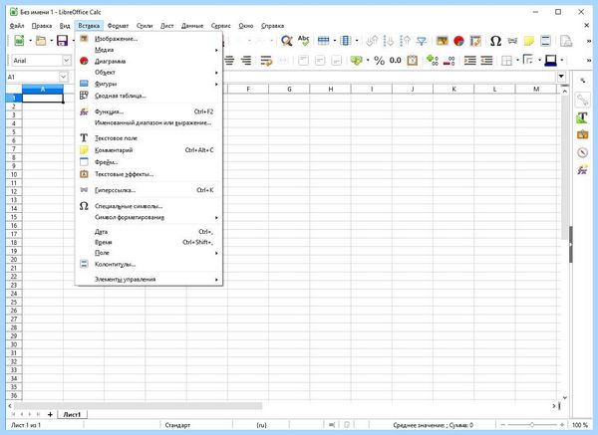Open the sidebar Navigator compass icon
598x435 pixels.
(x=582, y=152)
